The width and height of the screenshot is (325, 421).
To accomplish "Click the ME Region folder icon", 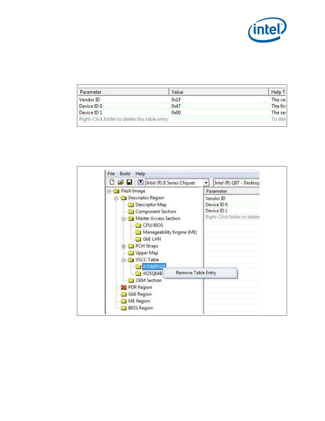I will 123,301.
